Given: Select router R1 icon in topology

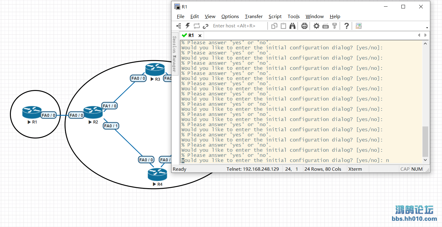Looking at the screenshot, I should [32, 112].
